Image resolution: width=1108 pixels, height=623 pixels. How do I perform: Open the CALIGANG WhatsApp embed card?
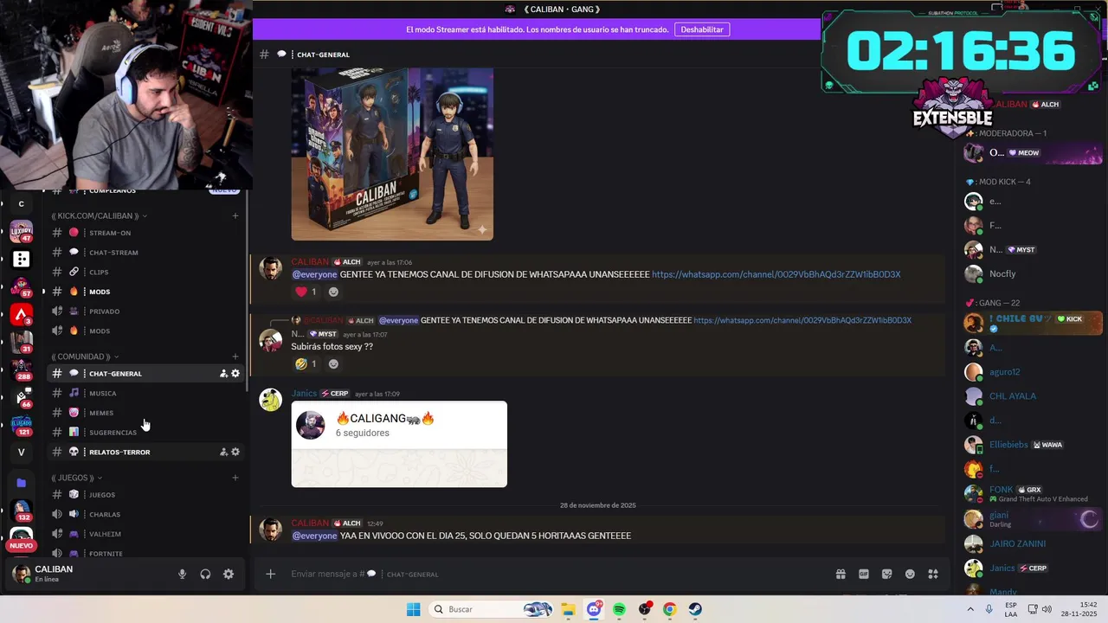point(399,444)
